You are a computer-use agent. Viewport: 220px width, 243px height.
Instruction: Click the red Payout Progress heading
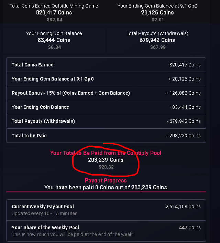point(106,180)
